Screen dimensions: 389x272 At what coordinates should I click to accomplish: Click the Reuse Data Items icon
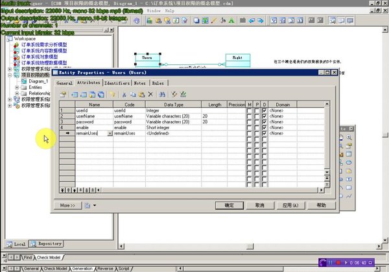(x=100, y=94)
